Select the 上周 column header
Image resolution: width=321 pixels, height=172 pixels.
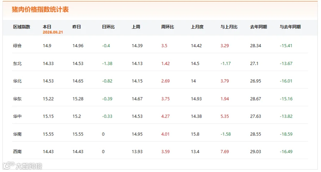(136, 27)
